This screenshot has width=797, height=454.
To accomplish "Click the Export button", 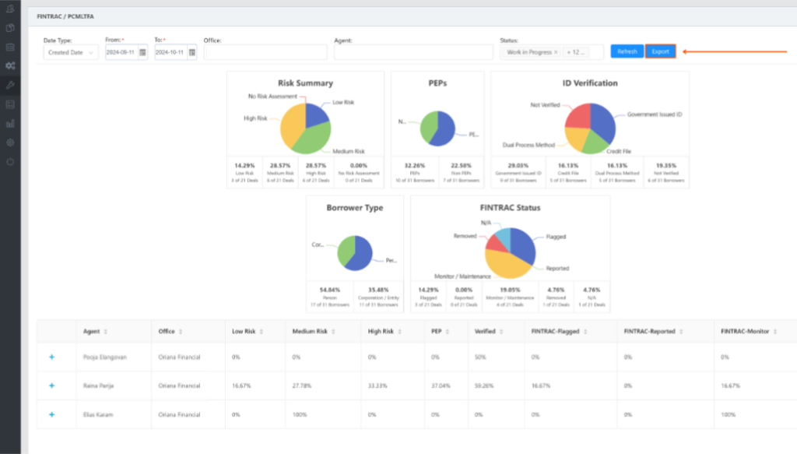I will pyautogui.click(x=660, y=51).
